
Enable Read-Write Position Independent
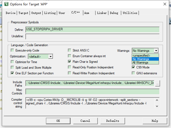point(69,73)
